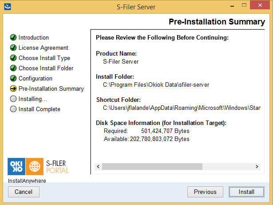
Task: Go back using the Previous button
Action: click(x=205, y=192)
